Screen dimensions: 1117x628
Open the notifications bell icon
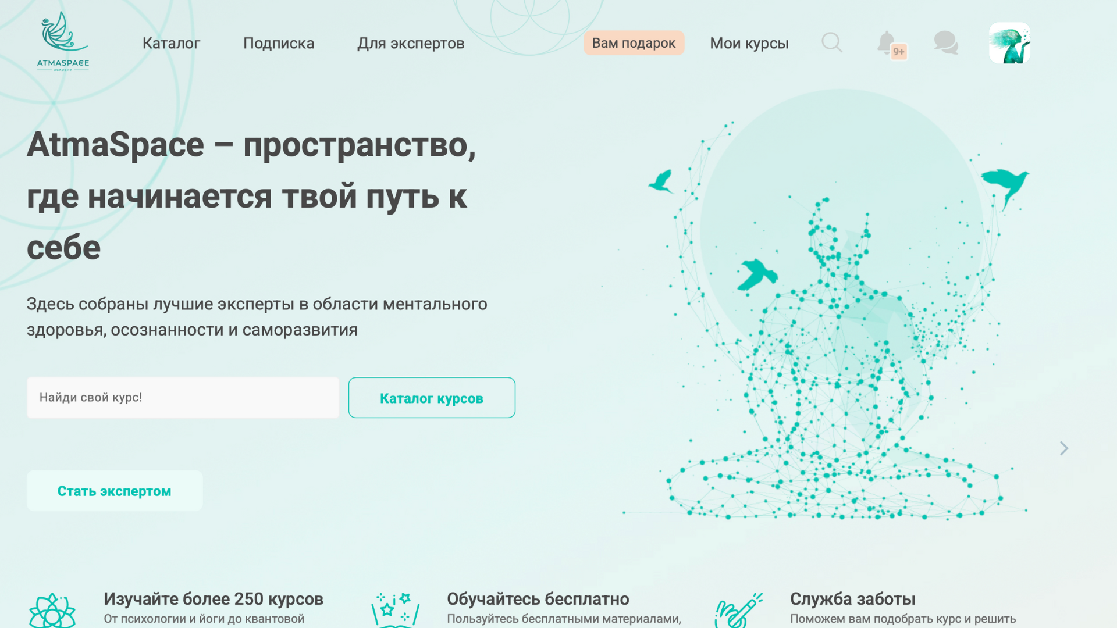[886, 42]
